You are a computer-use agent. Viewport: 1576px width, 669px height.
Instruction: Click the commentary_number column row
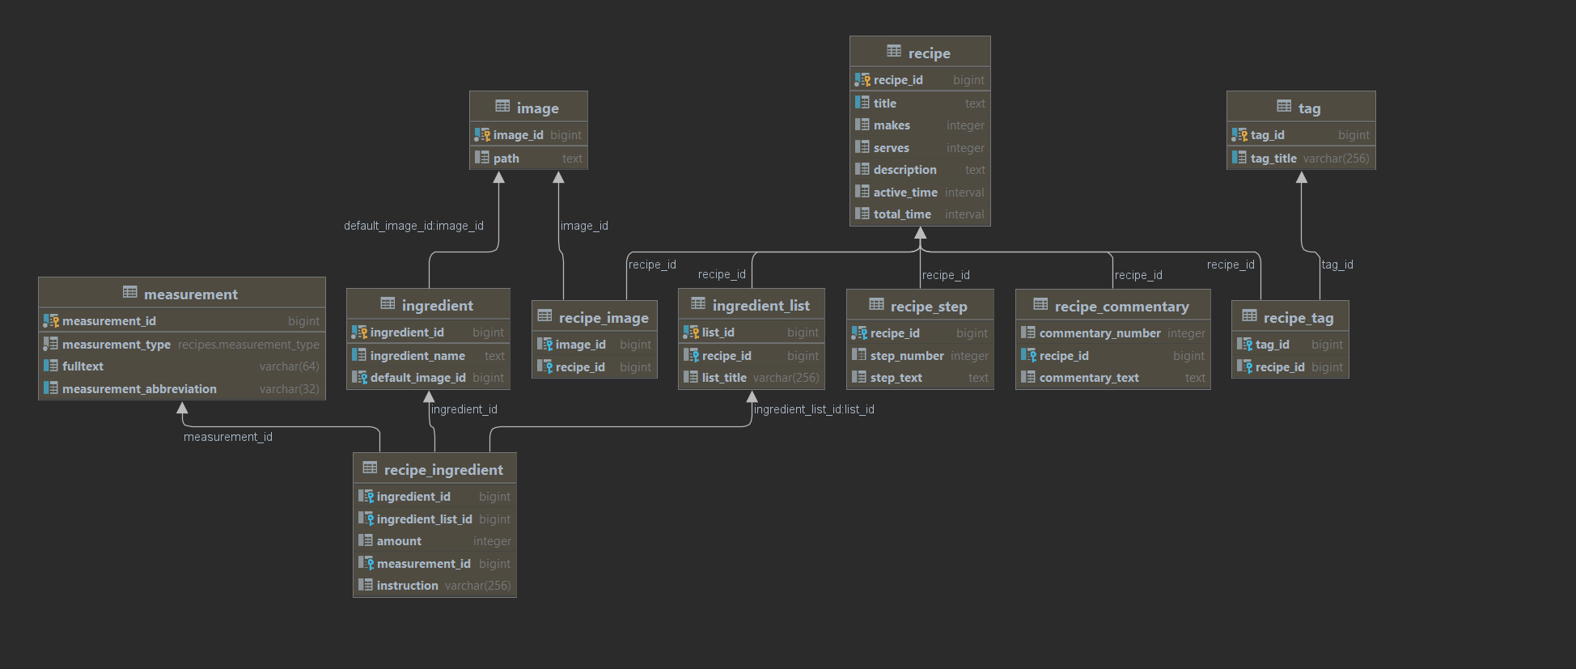pyautogui.click(x=1113, y=333)
